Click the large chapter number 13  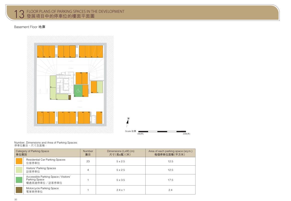tap(19, 14)
